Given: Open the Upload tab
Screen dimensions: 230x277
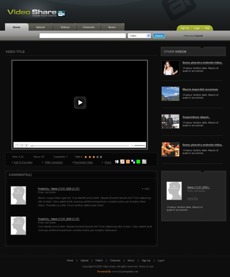Looking at the screenshot, I should coord(40,27).
